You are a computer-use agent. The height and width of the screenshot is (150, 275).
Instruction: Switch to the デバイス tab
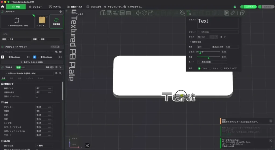point(55,7)
